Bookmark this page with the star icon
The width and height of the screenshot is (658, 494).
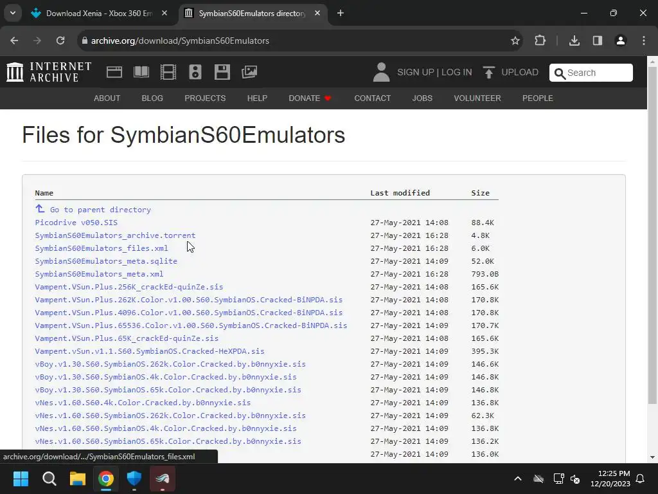515,41
